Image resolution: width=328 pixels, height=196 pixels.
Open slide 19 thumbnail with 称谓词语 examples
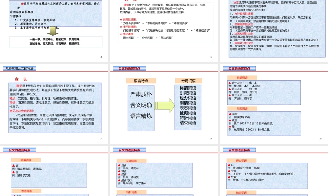click(274, 104)
